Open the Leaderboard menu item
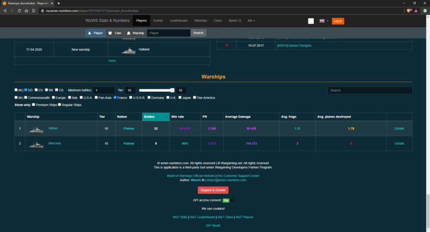Screen dimensions: 430x232 click(x=178, y=21)
